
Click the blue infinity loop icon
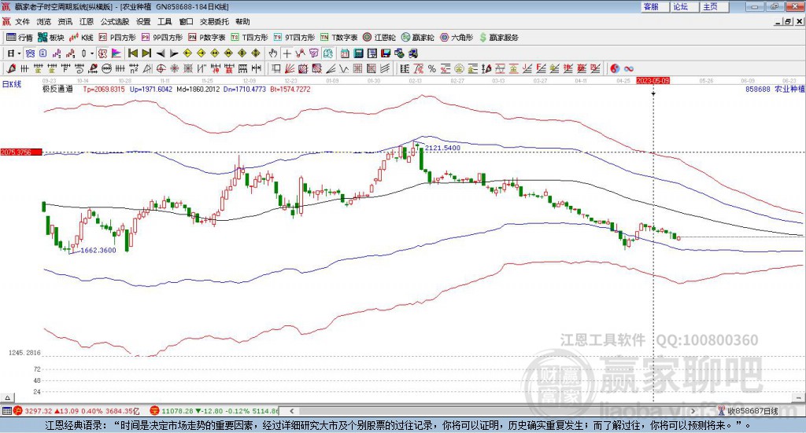[628, 68]
